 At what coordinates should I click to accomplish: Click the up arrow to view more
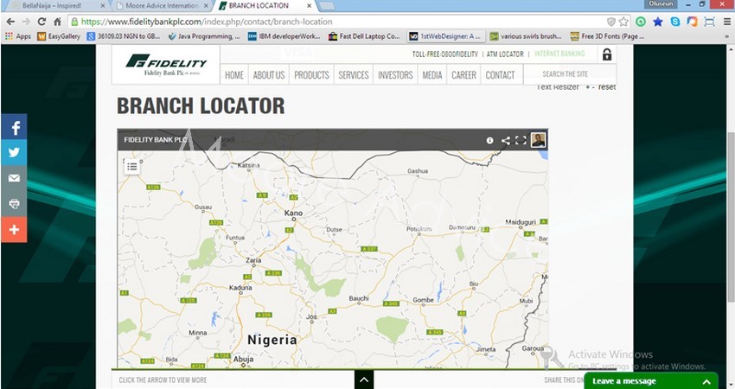pyautogui.click(x=364, y=379)
